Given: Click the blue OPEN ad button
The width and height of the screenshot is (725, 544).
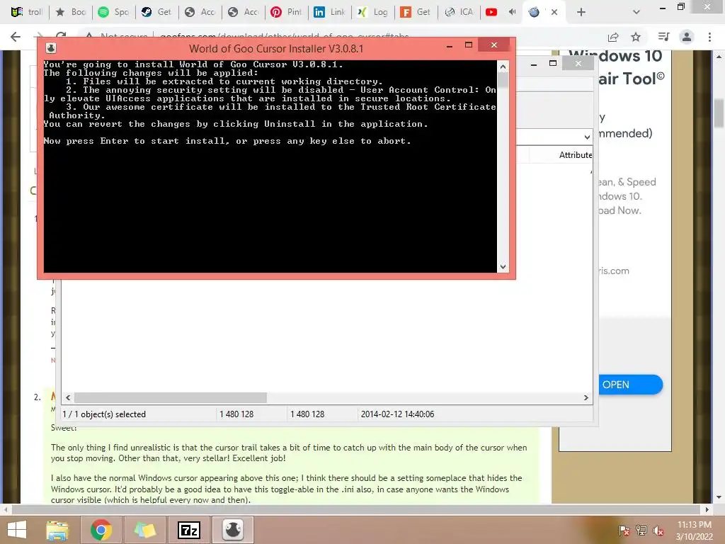Looking at the screenshot, I should (x=630, y=385).
